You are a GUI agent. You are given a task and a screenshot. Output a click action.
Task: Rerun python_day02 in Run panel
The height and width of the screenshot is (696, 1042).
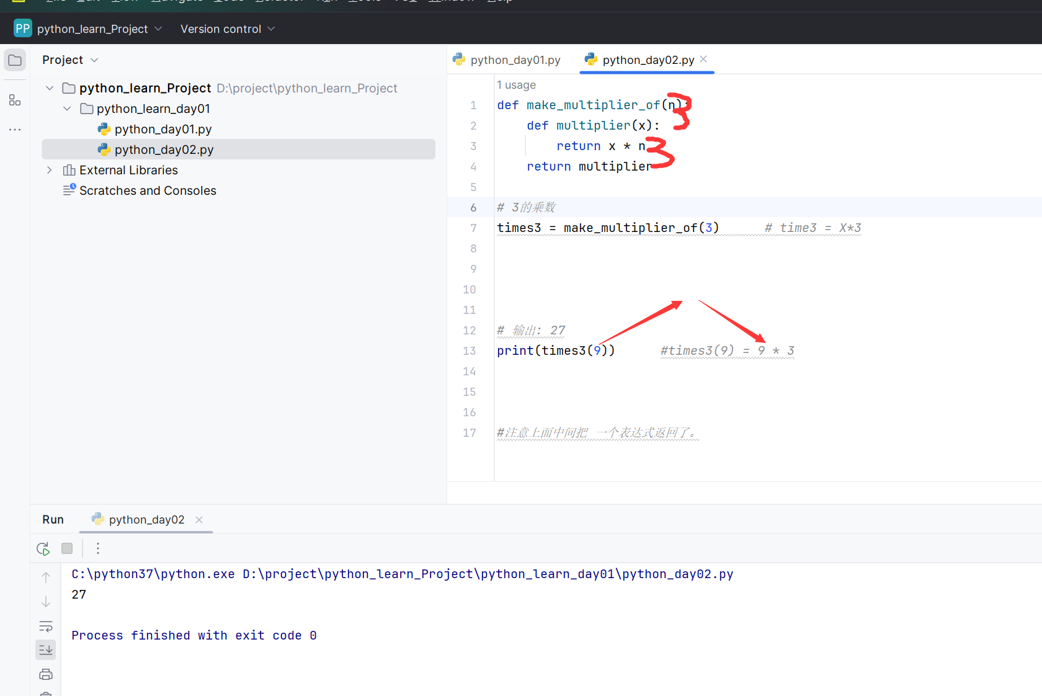click(x=43, y=548)
